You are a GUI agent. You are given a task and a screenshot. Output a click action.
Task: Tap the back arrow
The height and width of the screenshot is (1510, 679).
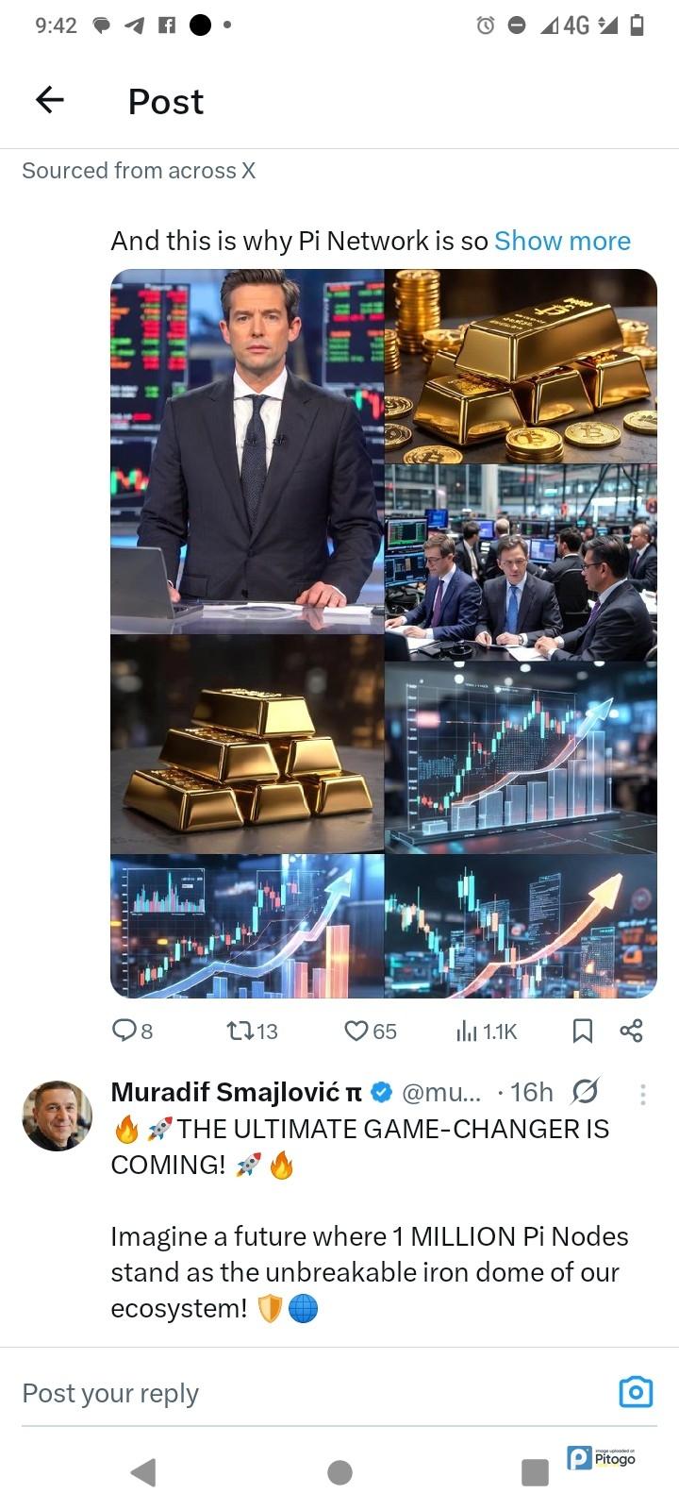pos(50,100)
